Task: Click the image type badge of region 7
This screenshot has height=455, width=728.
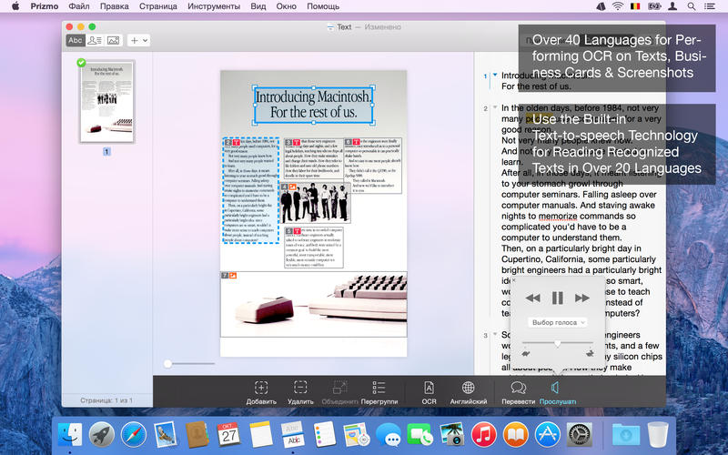Action: point(233,276)
